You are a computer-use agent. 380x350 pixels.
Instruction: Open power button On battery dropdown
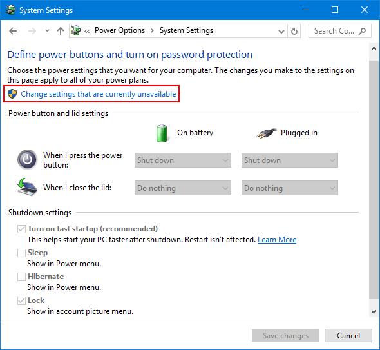(183, 160)
